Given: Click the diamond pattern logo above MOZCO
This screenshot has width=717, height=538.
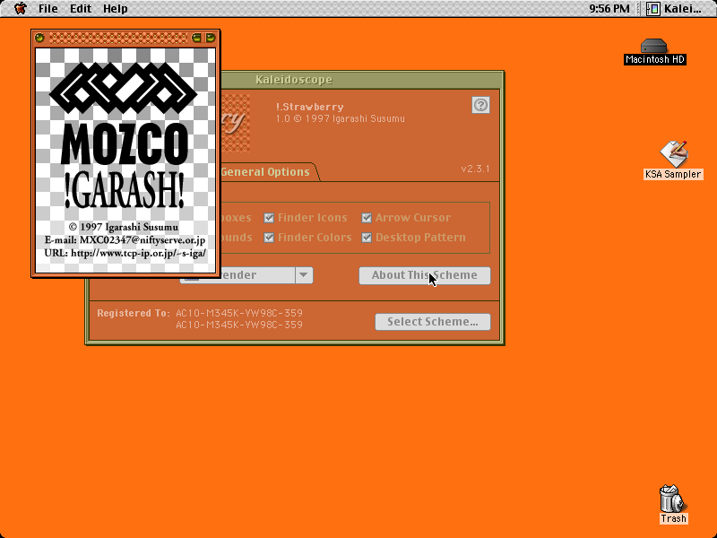Looking at the screenshot, I should 124,87.
